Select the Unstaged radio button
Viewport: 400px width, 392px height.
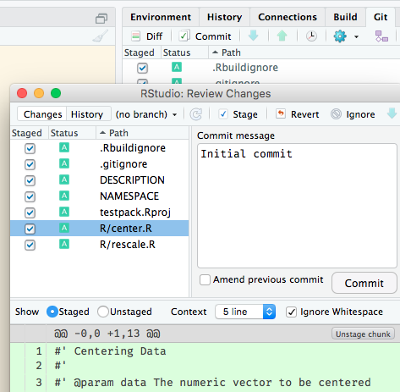click(103, 312)
